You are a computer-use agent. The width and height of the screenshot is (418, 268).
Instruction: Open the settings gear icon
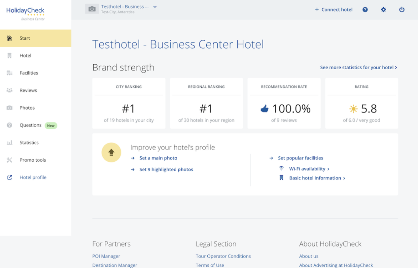[x=383, y=10]
